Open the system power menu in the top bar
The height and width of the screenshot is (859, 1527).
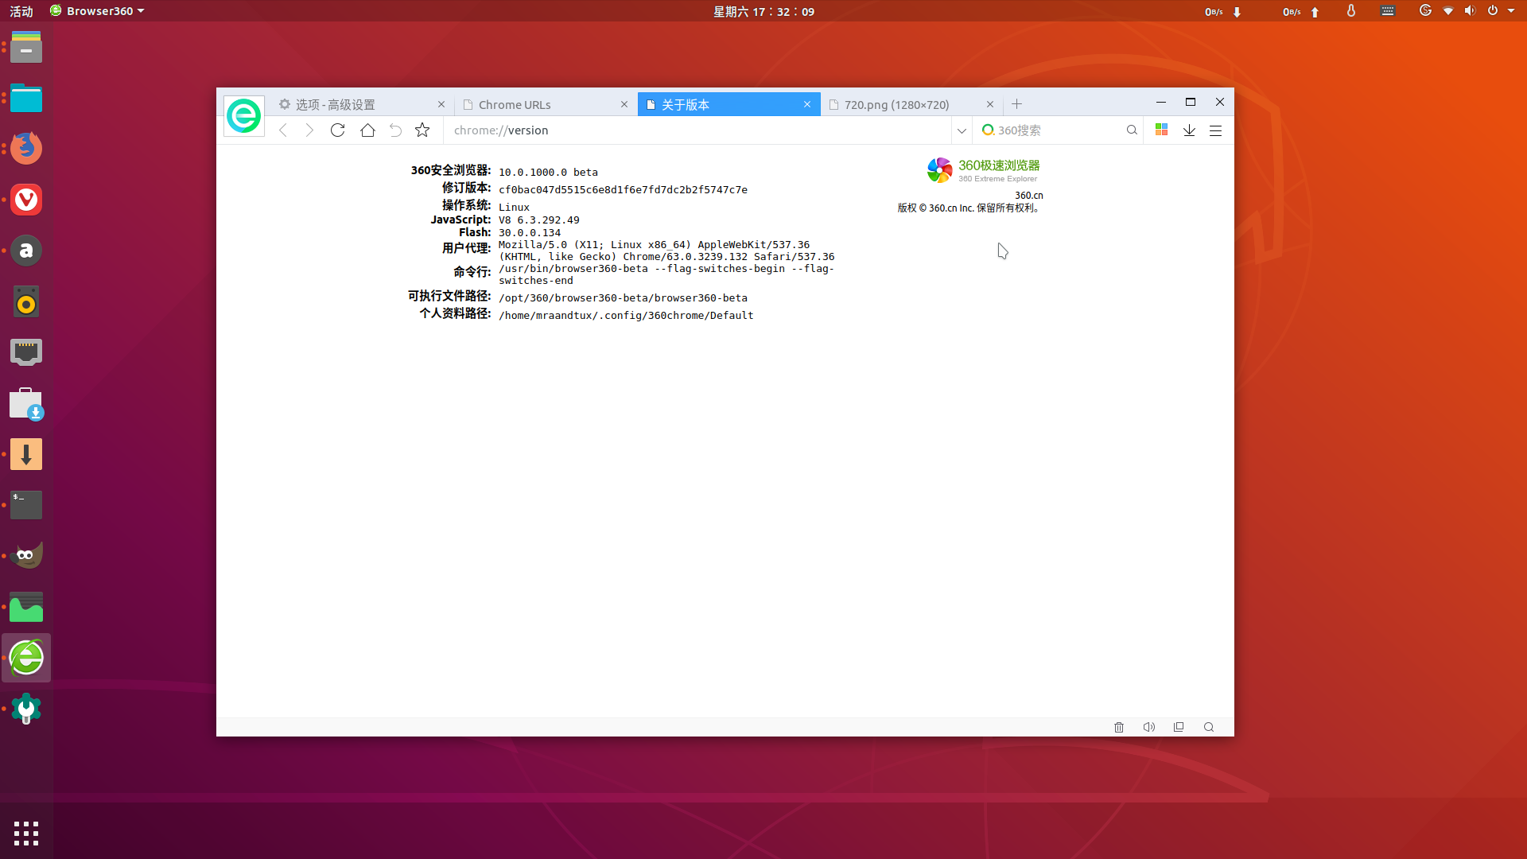click(x=1493, y=11)
